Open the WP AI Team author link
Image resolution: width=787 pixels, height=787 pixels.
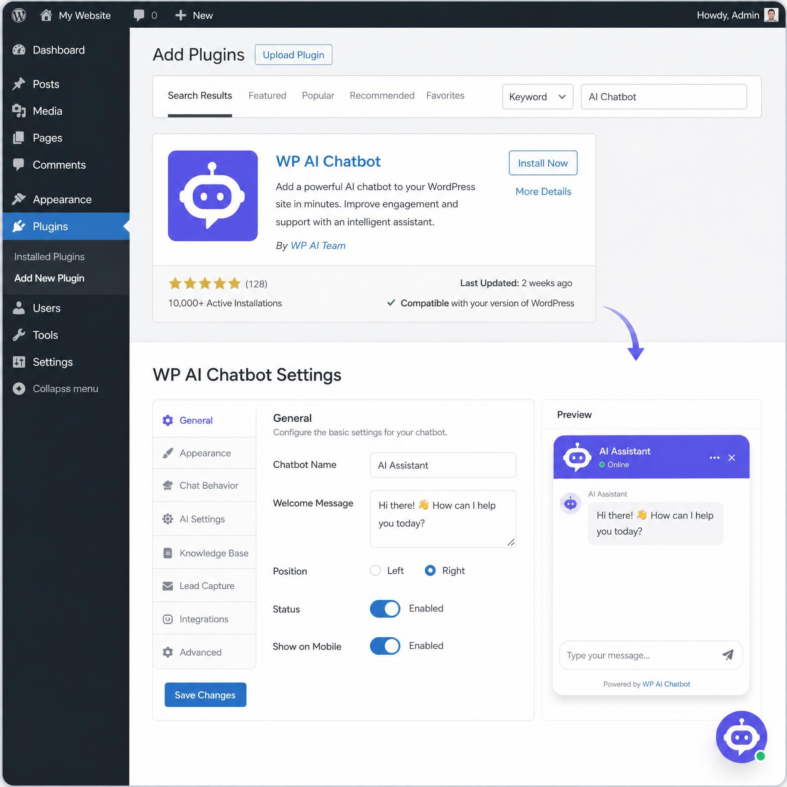pyautogui.click(x=318, y=246)
